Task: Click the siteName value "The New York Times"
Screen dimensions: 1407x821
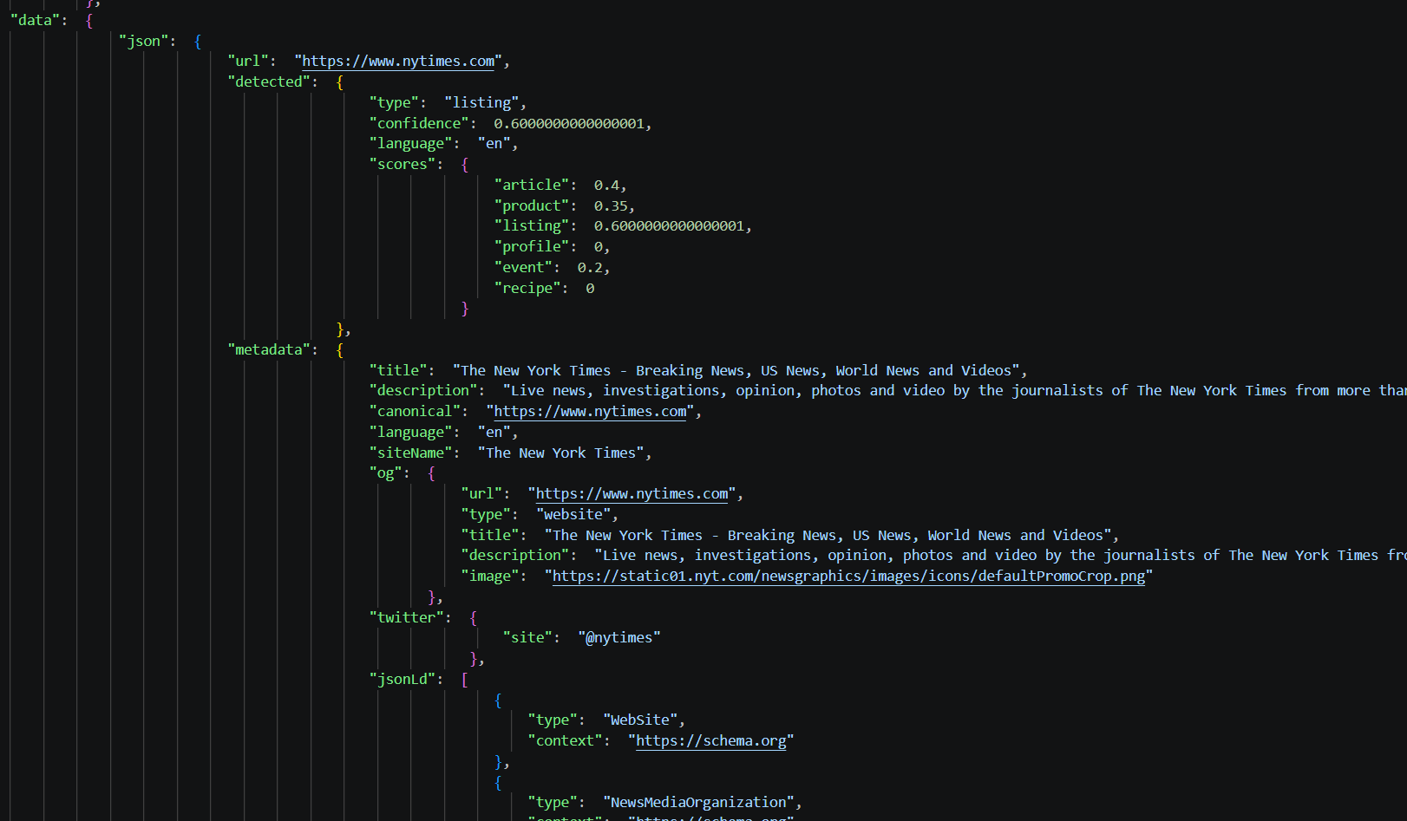Action: coord(560,453)
